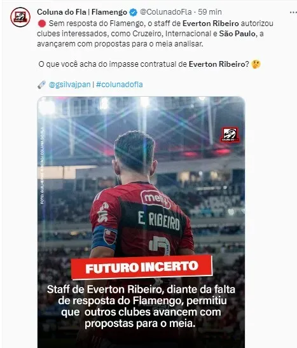This screenshot has width=297, height=348.
Task: Click the #colunadofla hashtag
Action: click(120, 85)
